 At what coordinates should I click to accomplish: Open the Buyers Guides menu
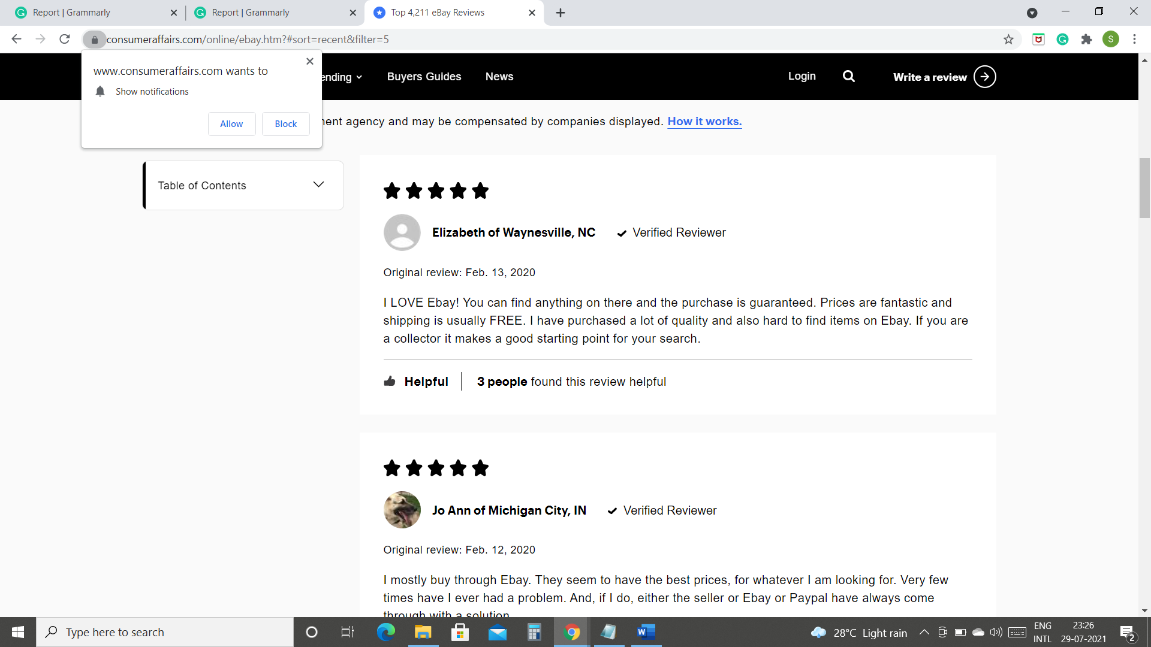pos(424,77)
